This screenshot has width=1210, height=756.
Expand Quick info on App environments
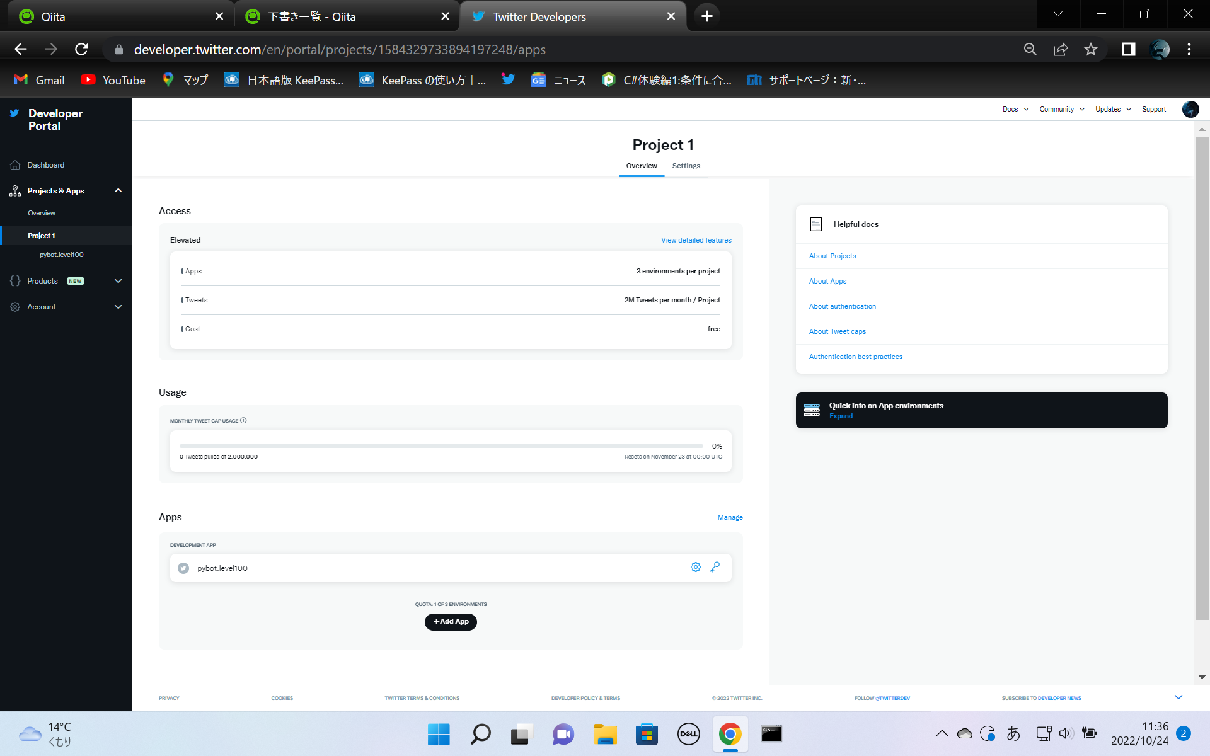[841, 416]
